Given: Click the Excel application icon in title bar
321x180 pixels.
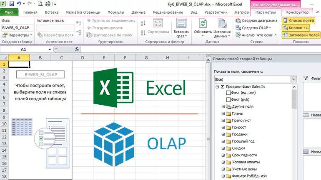Looking at the screenshot, I should (x=3, y=4).
